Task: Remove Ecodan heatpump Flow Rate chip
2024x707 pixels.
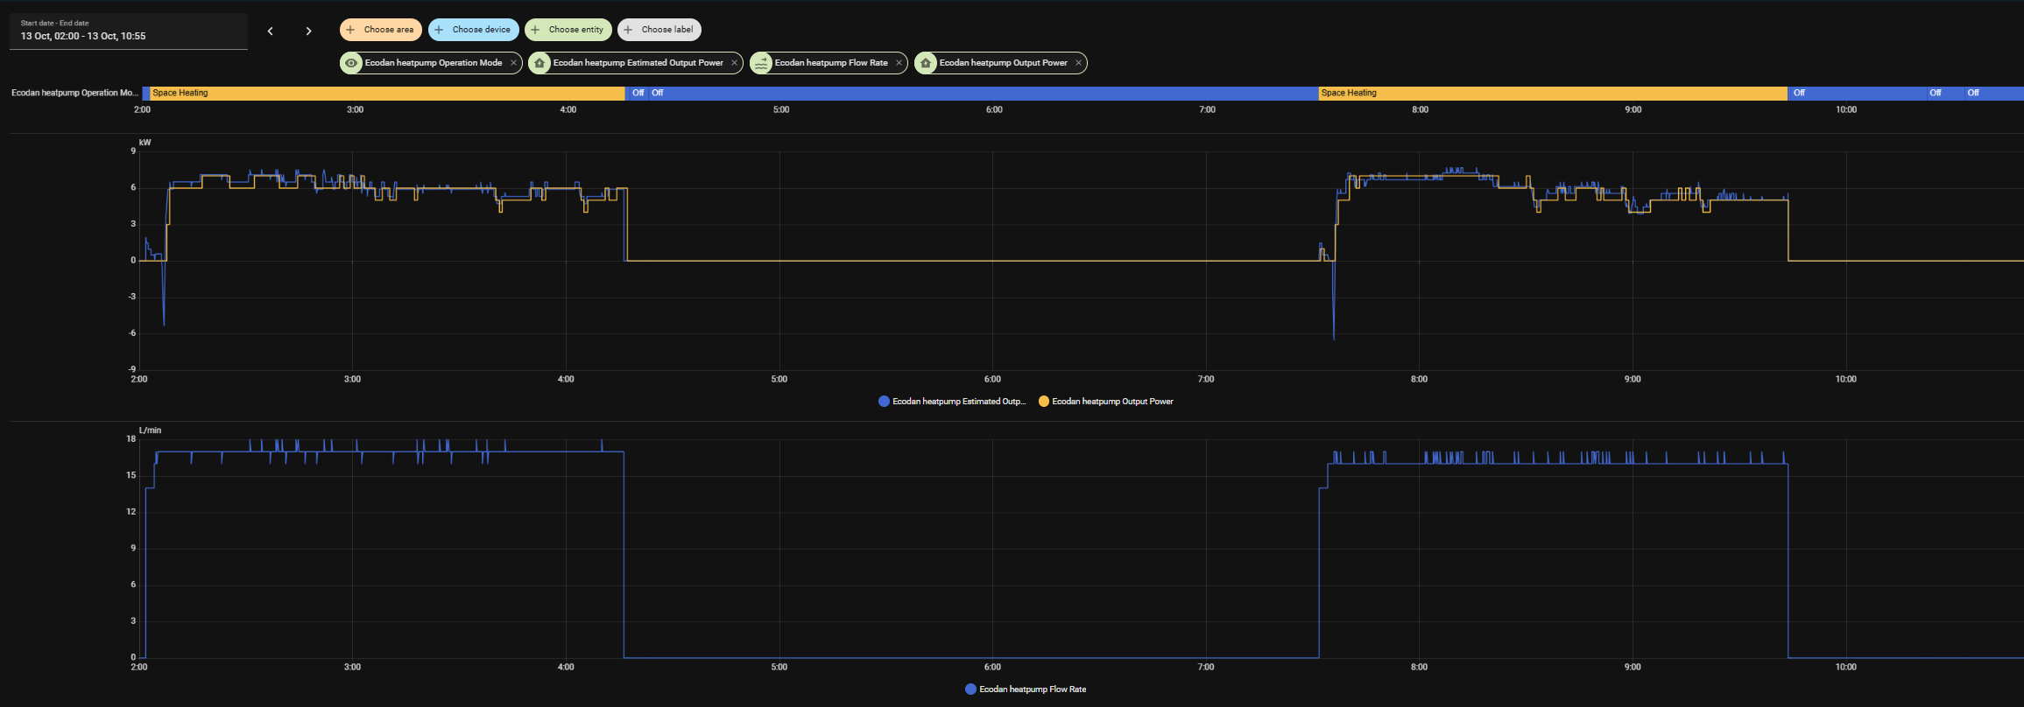Action: [899, 63]
